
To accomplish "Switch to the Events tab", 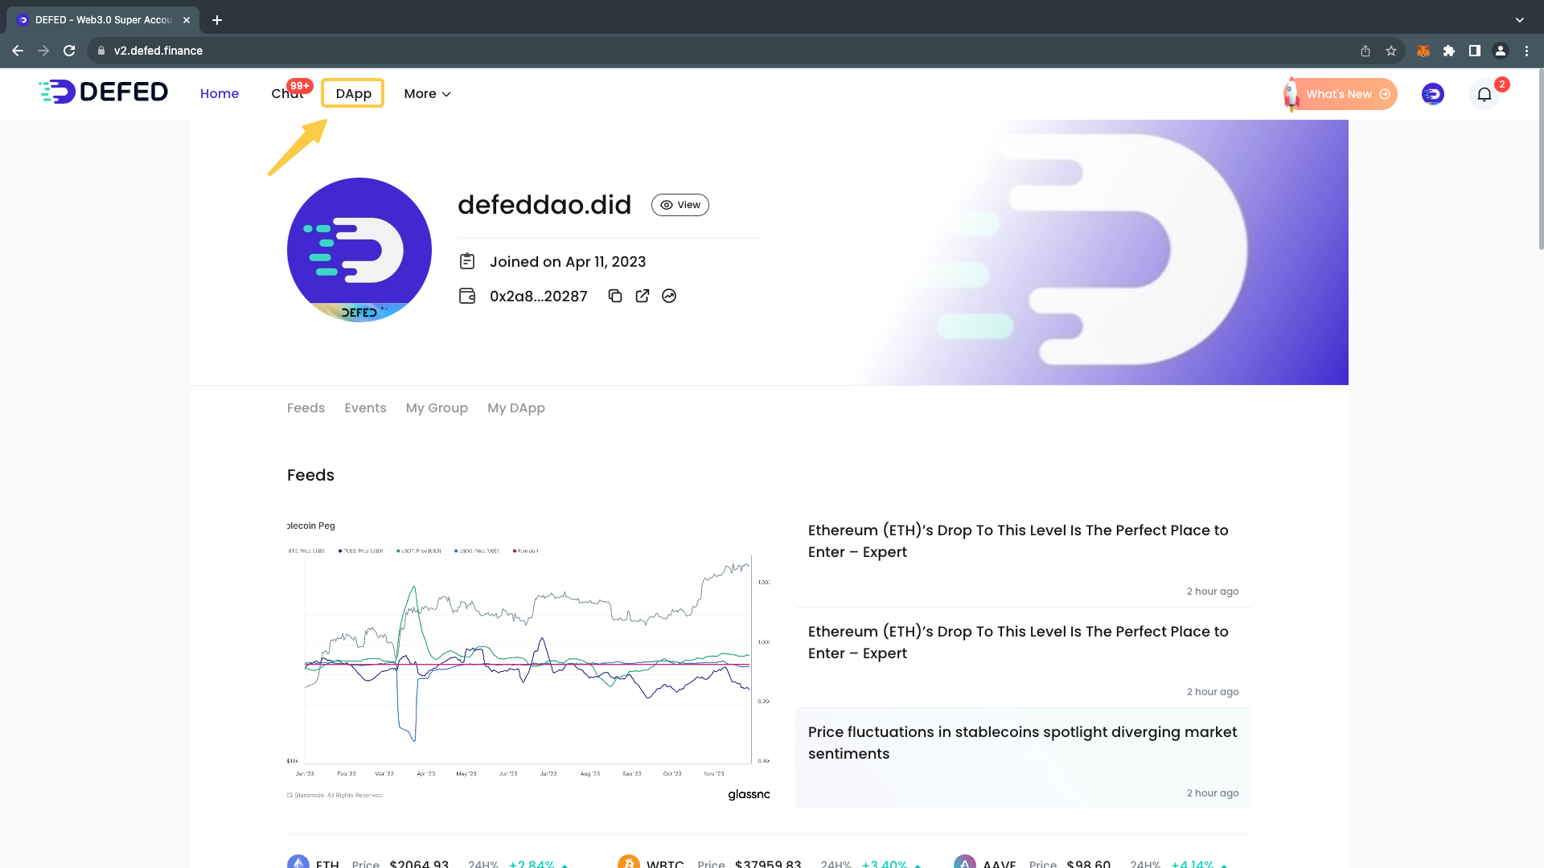I will point(365,408).
